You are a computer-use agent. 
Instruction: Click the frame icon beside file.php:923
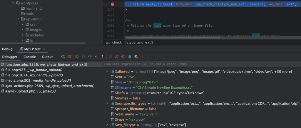click(3, 70)
